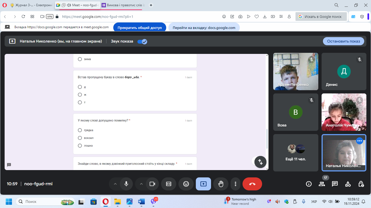
Task: Take snapshot with camera icon in address bar
Action: (x=240, y=17)
